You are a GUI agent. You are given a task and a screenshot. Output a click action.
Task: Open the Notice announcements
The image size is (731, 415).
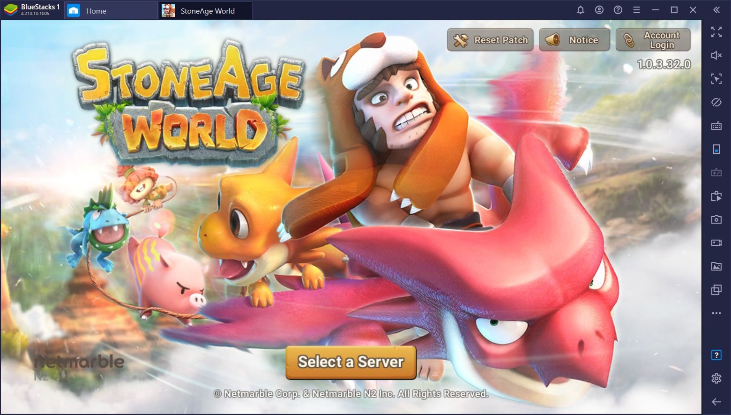(574, 40)
